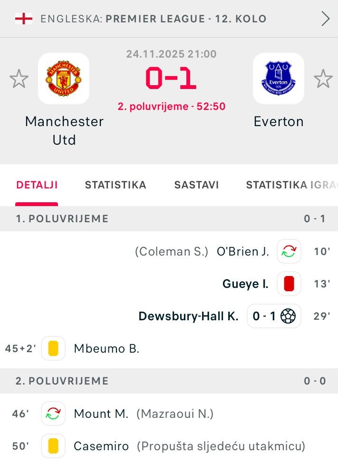Open the Sastavi tab
The image size is (338, 464).
(196, 185)
